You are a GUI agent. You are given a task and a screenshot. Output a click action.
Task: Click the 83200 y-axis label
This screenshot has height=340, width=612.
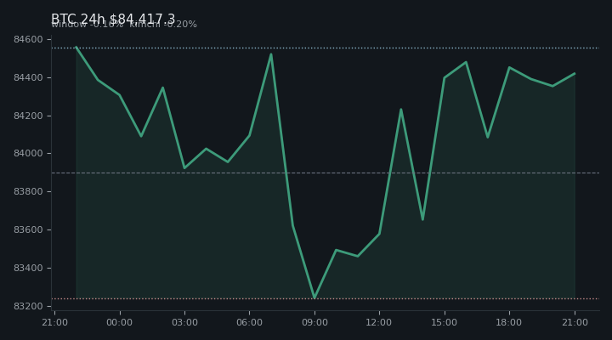pyautogui.click(x=28, y=307)
